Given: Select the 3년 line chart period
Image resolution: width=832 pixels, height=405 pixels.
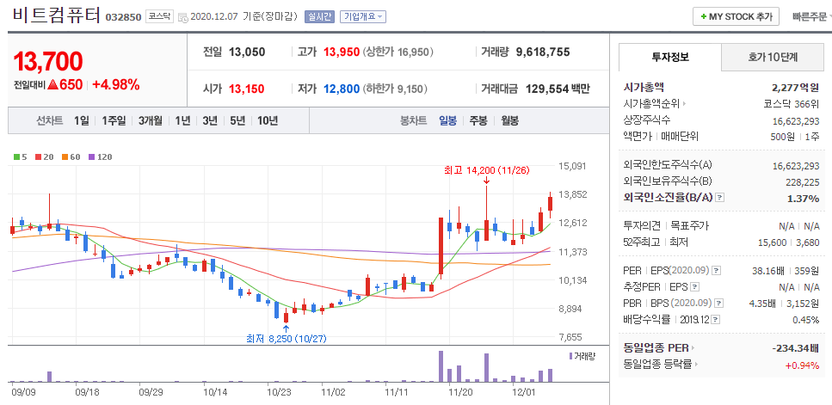Looking at the screenshot, I should click(210, 121).
